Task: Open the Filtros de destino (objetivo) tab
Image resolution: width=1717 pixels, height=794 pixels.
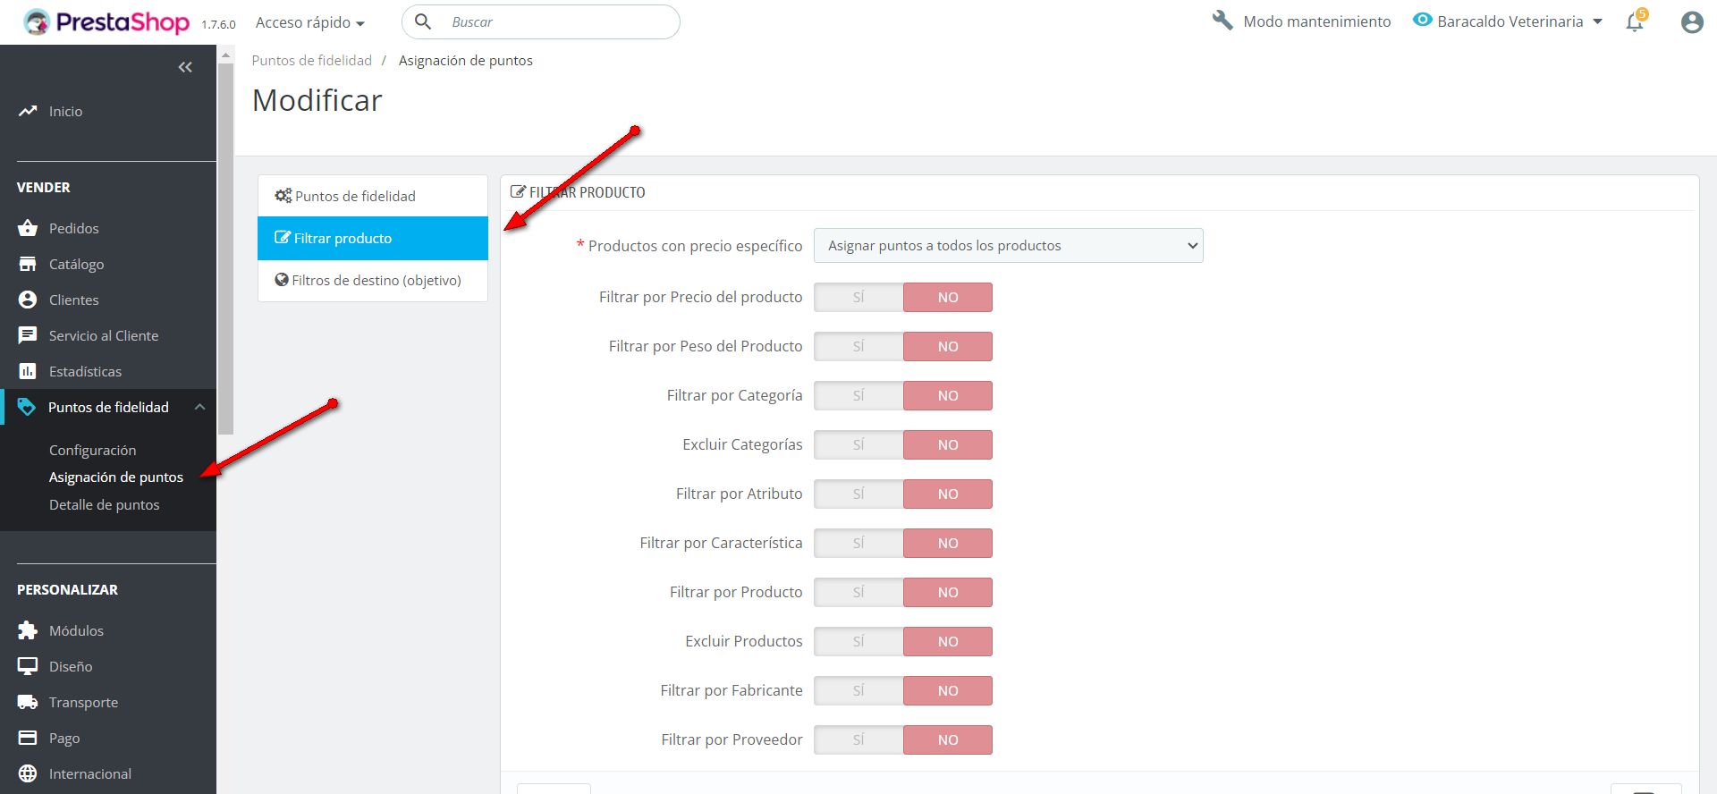Action: coord(372,280)
